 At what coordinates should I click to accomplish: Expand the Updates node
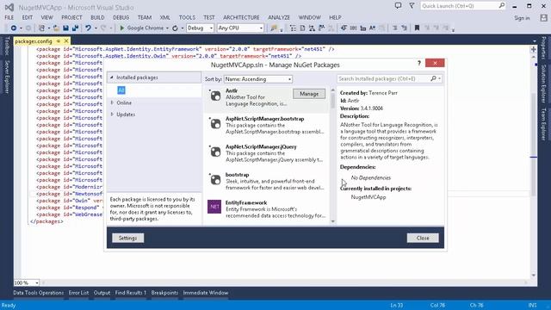coord(112,115)
